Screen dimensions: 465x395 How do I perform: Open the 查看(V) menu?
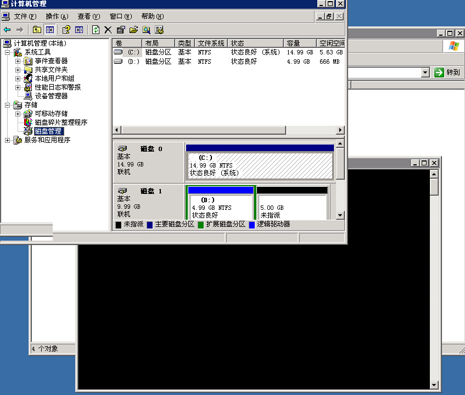pos(89,16)
